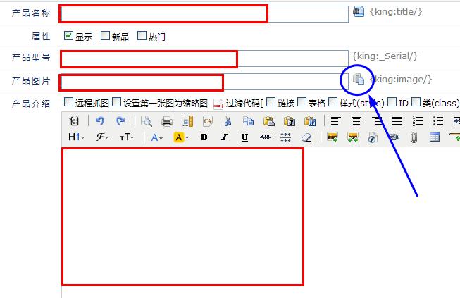Check the 新品 checkbox
Viewport: 460px width, 298px height.
pyautogui.click(x=105, y=36)
